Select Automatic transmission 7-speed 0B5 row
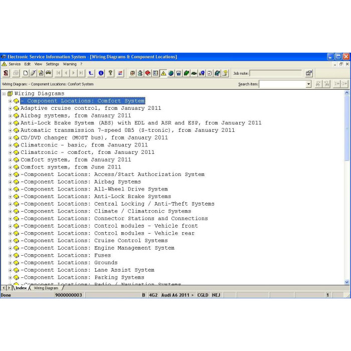This screenshot has width=351, height=351. [127, 130]
